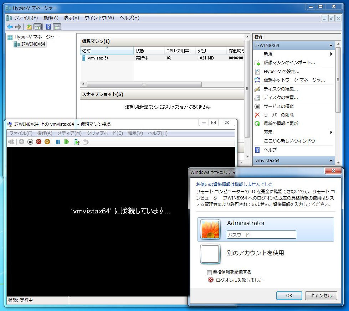Open ヘルプ(H) menu in Hyper-V Manager

click(129, 18)
